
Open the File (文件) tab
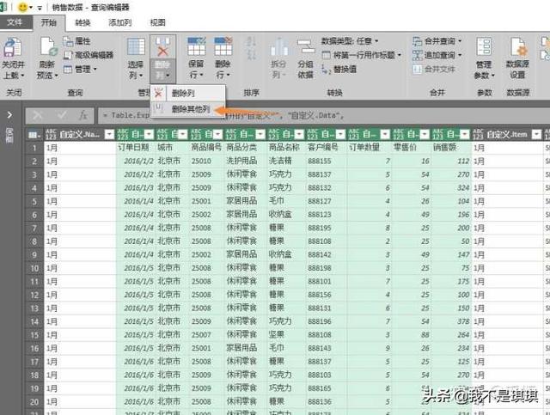tap(15, 22)
